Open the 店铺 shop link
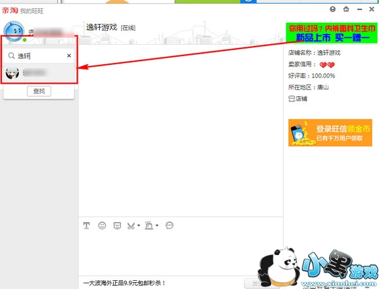 pos(301,99)
